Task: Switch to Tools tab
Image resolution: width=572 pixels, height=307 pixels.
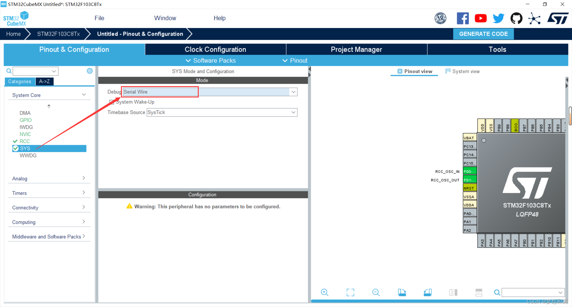Action: 498,49
